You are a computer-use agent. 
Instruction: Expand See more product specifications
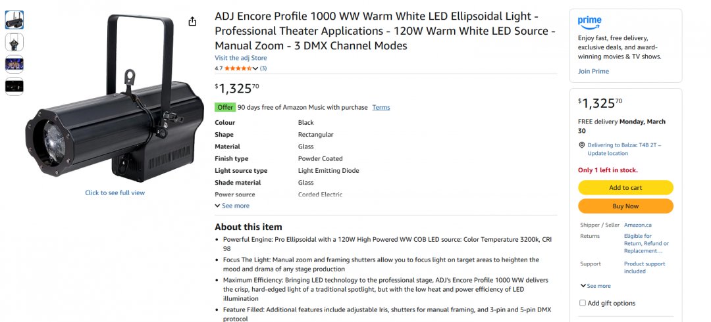(232, 206)
